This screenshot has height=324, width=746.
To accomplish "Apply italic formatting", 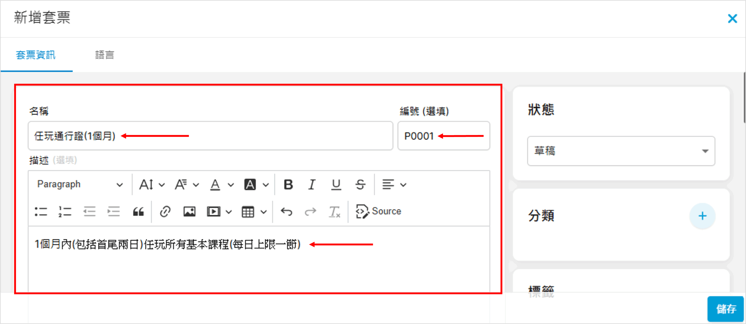I will coord(312,184).
